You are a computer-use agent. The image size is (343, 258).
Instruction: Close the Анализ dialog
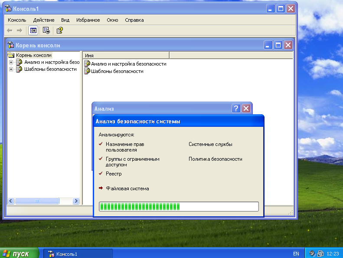(246, 109)
